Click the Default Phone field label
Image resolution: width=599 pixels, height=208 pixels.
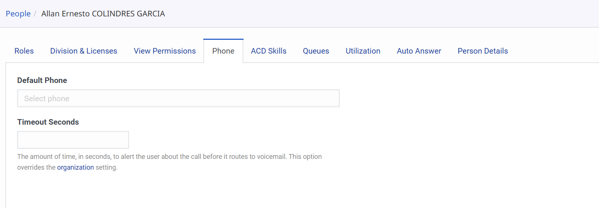(x=42, y=80)
